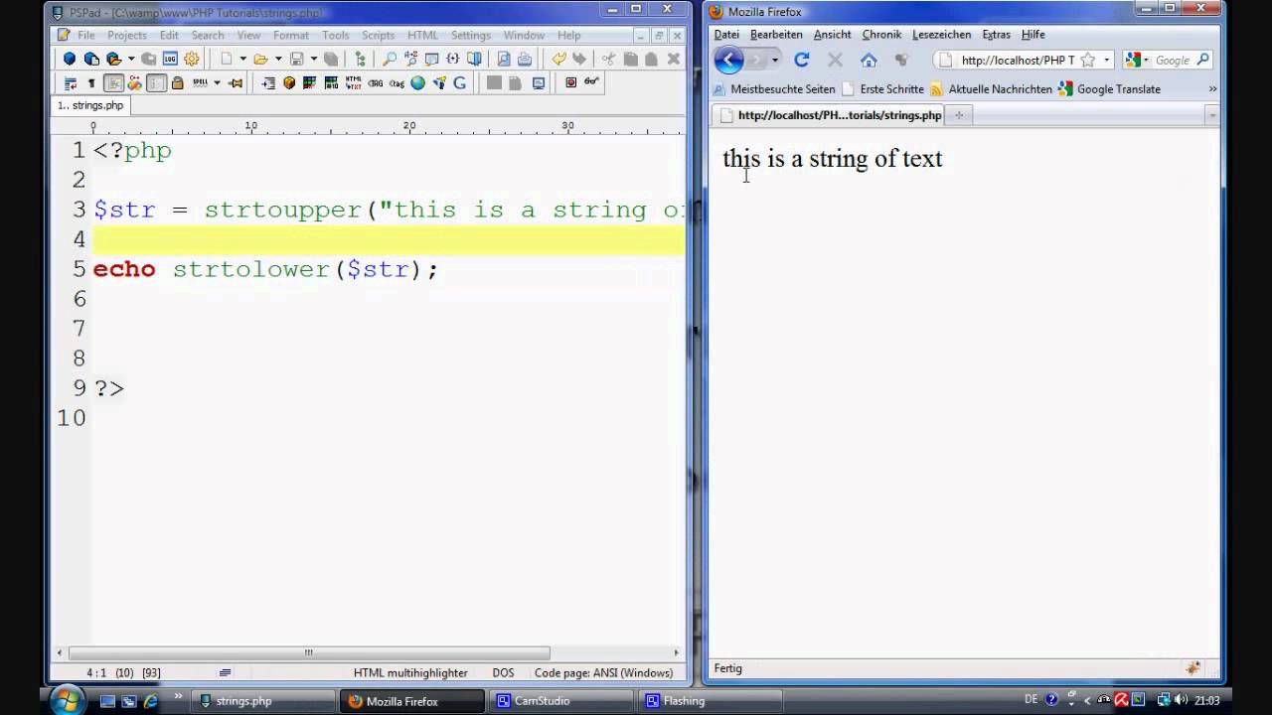Click the Cut scissors icon in PSPad
Screen dimensions: 1272x715
point(609,60)
